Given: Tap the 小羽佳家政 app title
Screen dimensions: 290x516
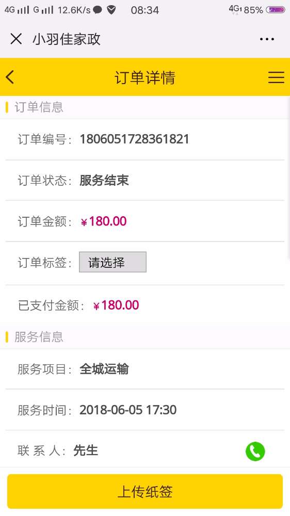Looking at the screenshot, I should click(x=67, y=39).
